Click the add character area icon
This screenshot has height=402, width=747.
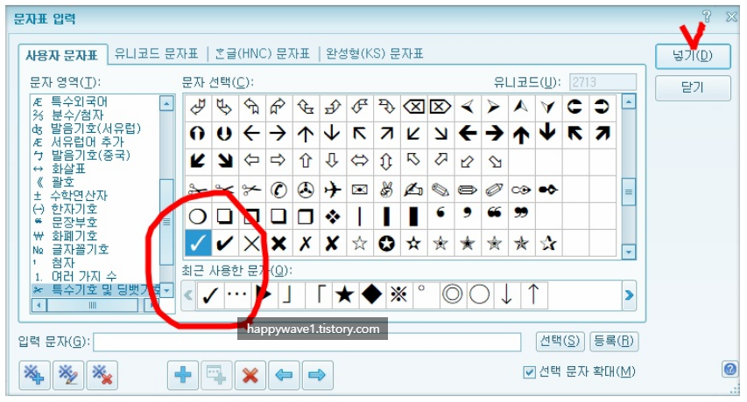click(34, 375)
